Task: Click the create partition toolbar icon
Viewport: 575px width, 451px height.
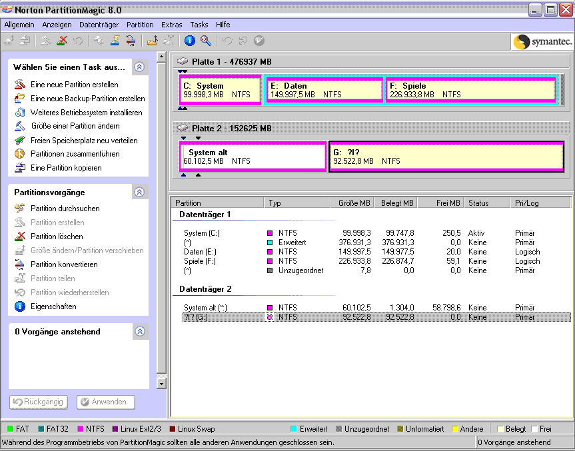Action: 45,41
